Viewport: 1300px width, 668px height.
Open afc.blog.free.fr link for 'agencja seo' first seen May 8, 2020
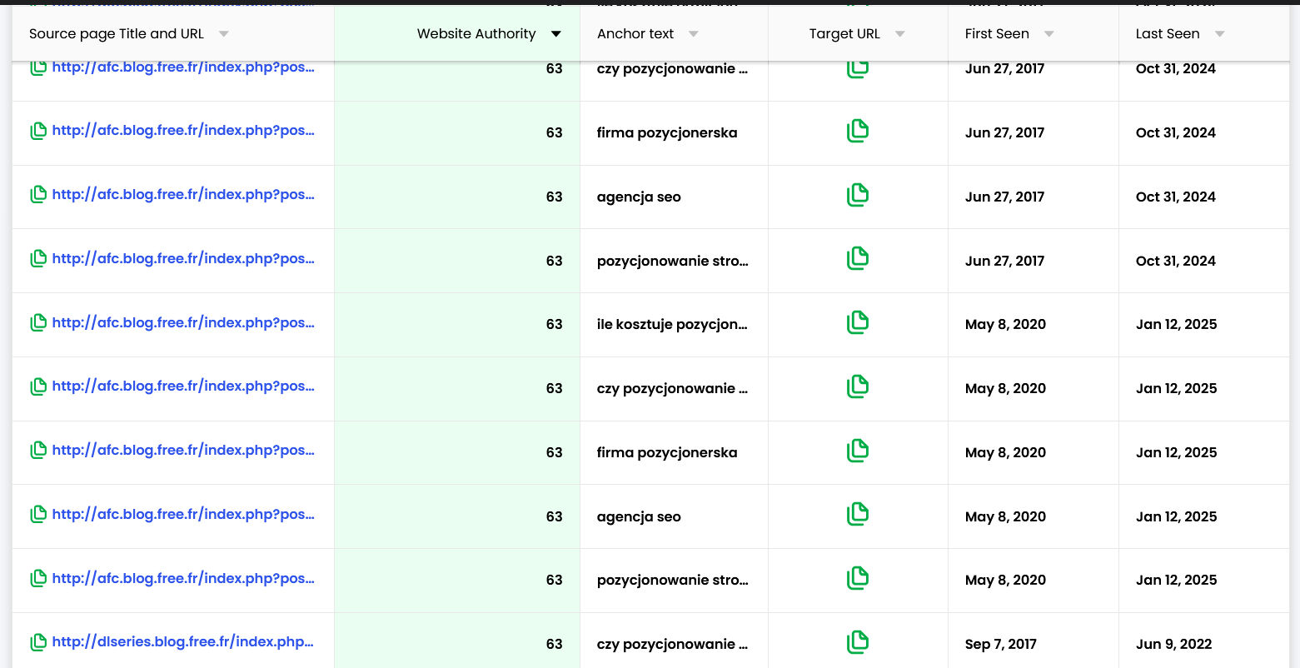tap(182, 515)
